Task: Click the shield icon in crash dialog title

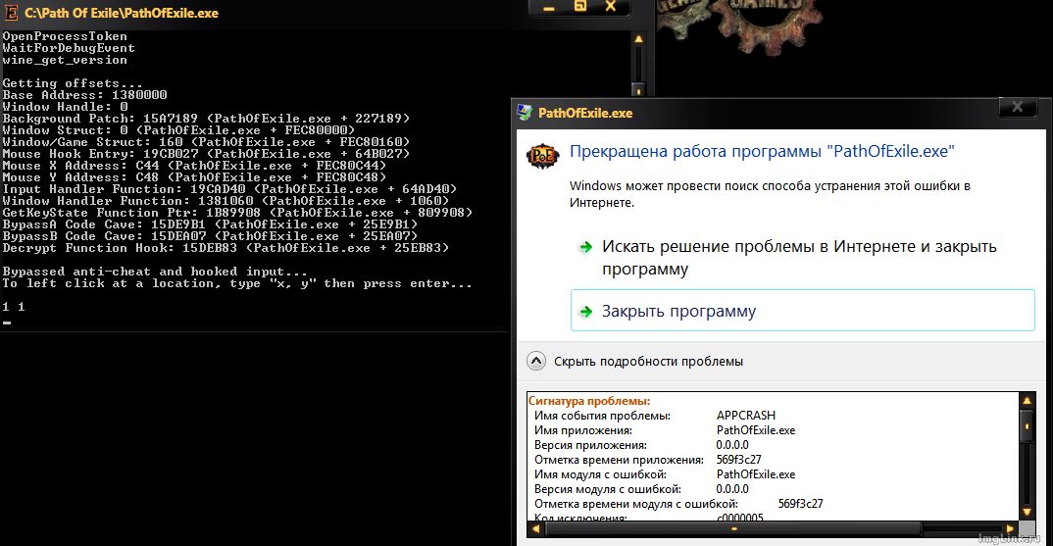Action: pyautogui.click(x=525, y=113)
